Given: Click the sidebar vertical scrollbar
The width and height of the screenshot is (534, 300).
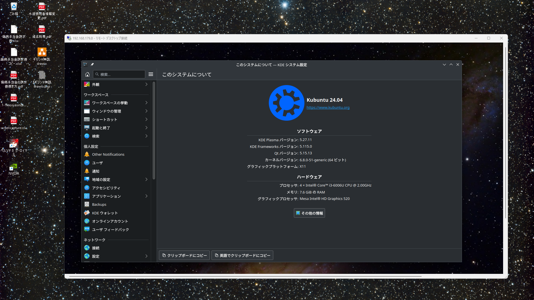Looking at the screenshot, I should pos(154,131).
